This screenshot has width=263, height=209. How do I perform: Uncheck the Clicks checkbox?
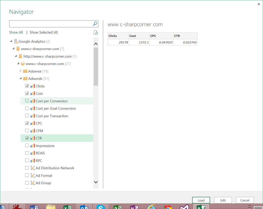[x=27, y=86]
